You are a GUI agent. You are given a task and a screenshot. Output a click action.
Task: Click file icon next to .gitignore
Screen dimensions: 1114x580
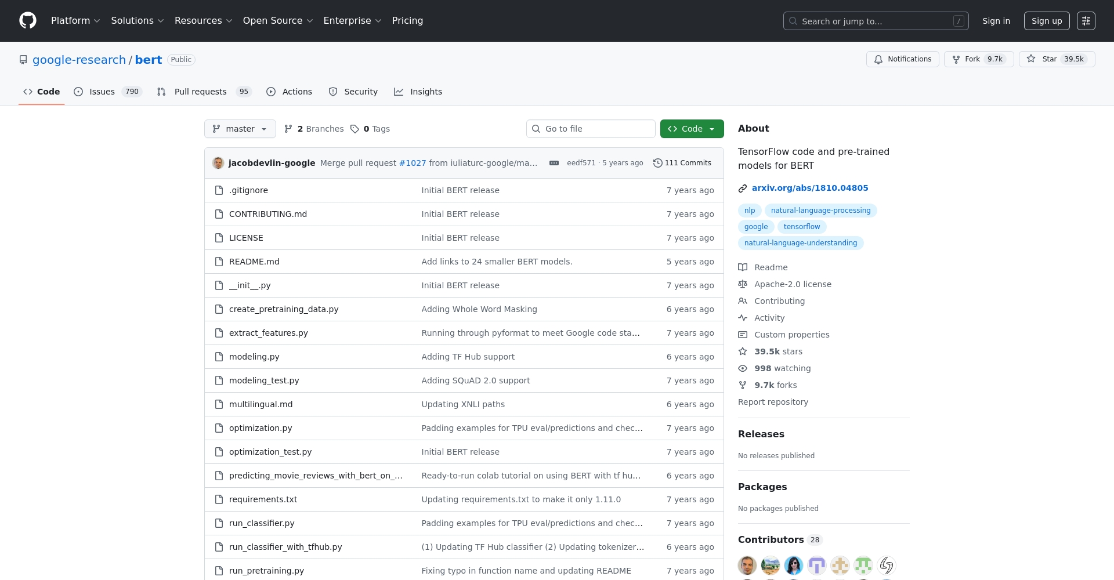[x=219, y=190]
